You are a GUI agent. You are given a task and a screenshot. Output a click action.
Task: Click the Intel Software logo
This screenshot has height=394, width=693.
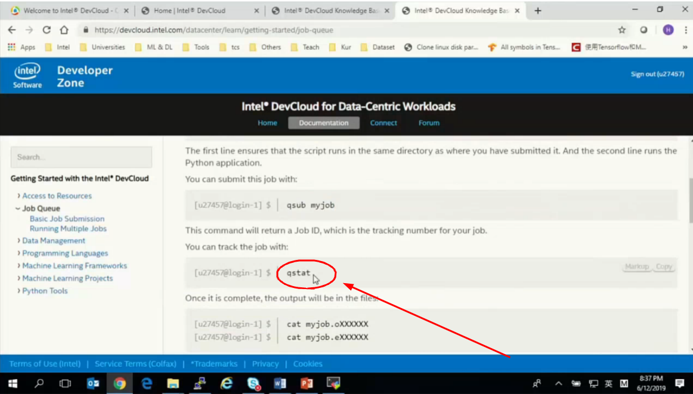coord(27,76)
